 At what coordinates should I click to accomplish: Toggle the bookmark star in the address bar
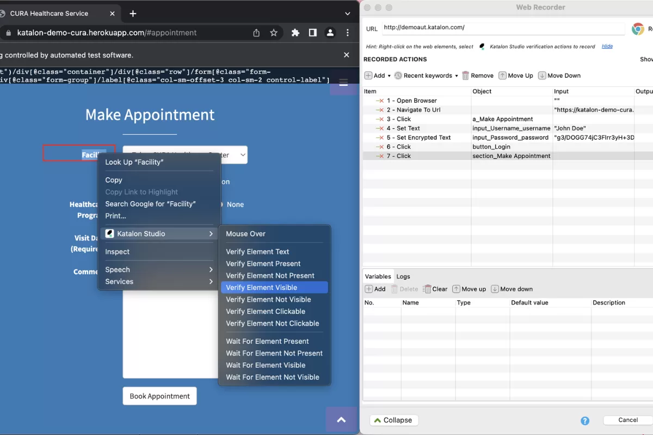274,33
